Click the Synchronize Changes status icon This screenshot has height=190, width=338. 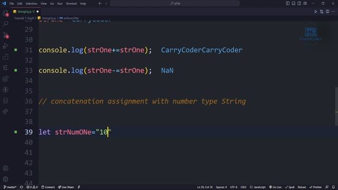coord(21,187)
